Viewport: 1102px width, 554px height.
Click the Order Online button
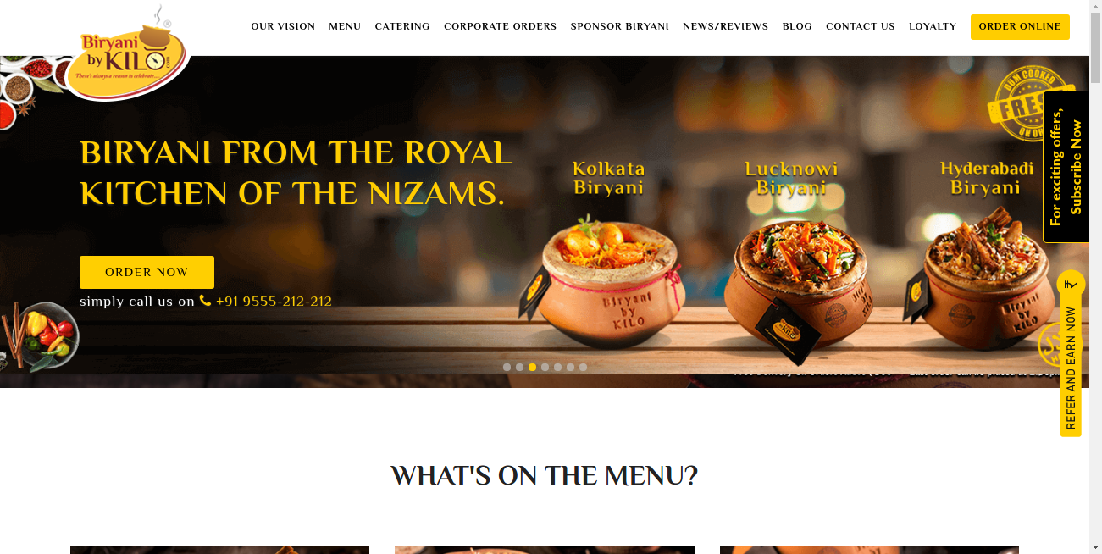pos(1020,27)
